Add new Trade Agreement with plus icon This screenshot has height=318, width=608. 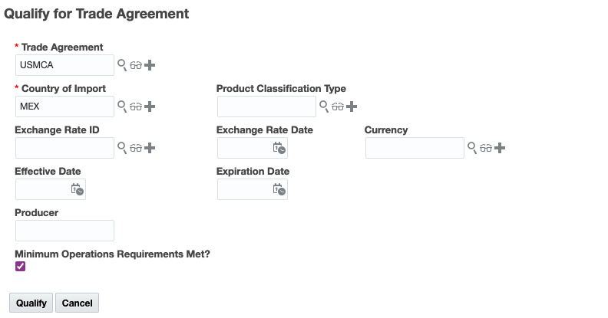[x=150, y=65]
